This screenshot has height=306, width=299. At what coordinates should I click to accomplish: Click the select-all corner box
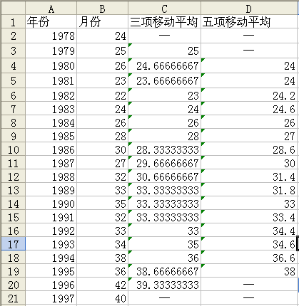(x=13, y=9)
